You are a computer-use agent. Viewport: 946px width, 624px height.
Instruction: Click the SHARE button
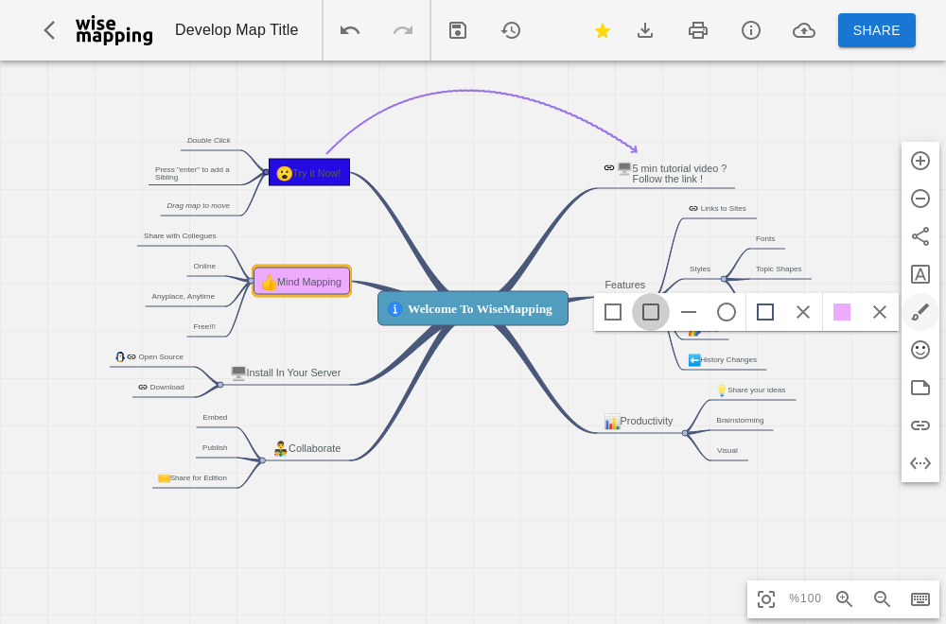(x=877, y=30)
